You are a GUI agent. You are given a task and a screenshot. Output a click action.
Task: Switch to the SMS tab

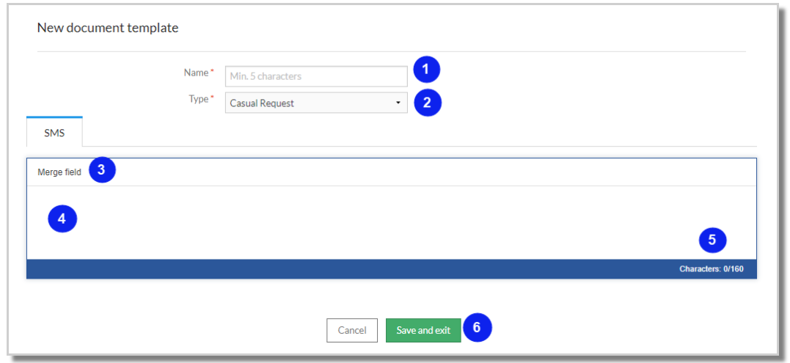point(54,133)
